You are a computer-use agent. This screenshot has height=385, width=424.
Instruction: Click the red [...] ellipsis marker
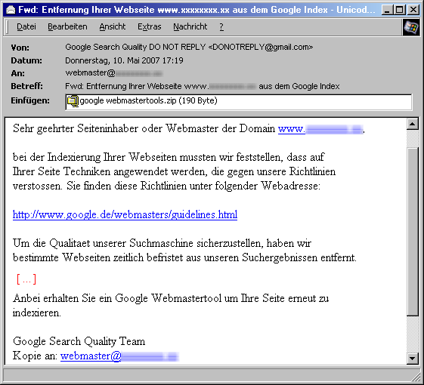26,279
